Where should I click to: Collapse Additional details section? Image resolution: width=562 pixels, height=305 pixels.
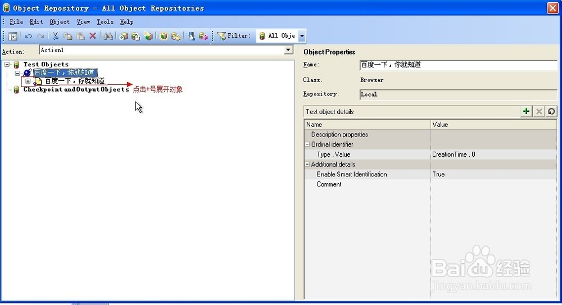(307, 164)
